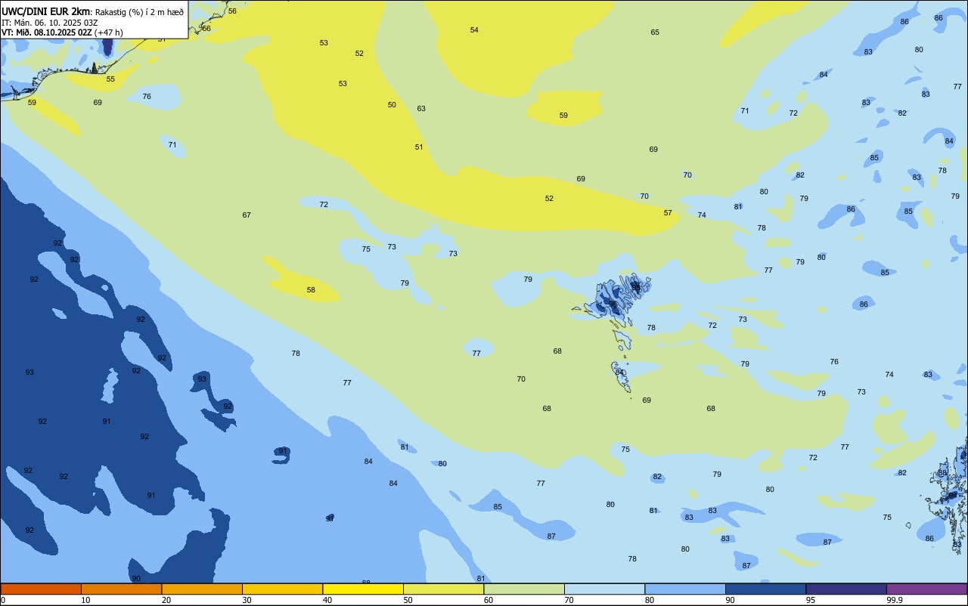Click the legend tick label '20'
968x606 pixels.
[x=166, y=600]
